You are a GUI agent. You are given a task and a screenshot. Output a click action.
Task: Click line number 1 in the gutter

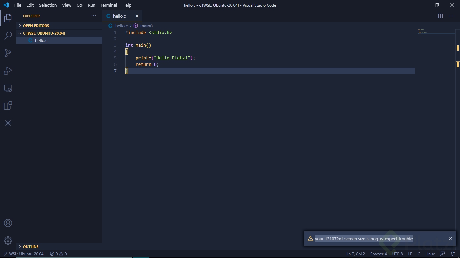tap(115, 33)
